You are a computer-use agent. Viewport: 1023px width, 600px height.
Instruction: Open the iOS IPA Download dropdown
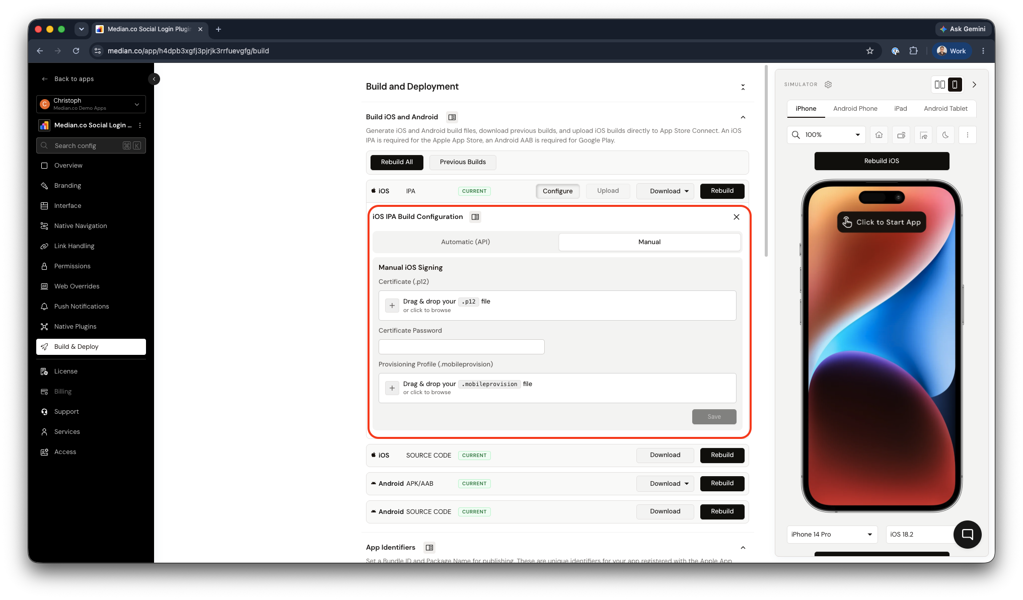pyautogui.click(x=665, y=191)
